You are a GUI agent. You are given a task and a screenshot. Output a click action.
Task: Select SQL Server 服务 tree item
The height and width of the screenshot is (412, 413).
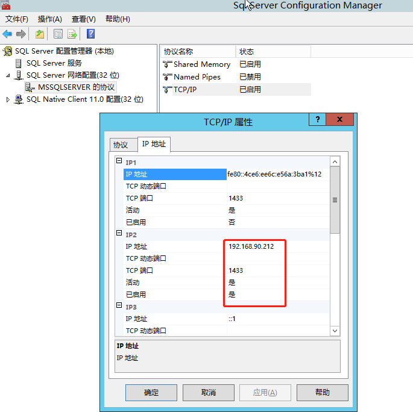click(x=54, y=63)
